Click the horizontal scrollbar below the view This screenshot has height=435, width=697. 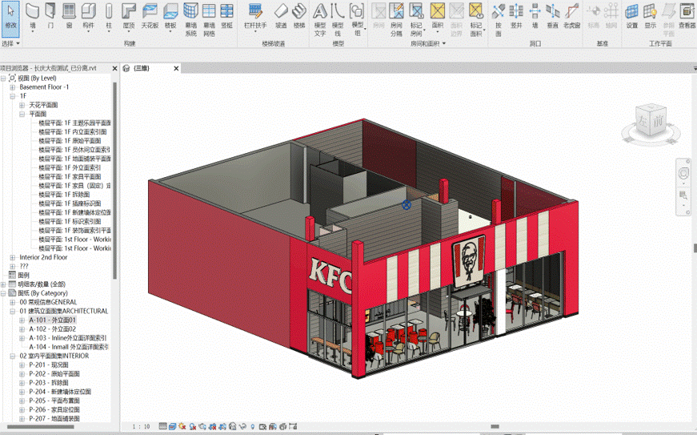[x=496, y=427]
